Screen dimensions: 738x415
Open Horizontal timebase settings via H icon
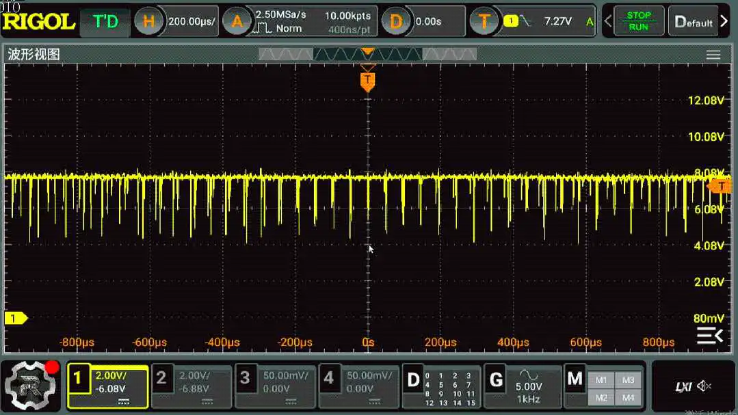pos(148,21)
